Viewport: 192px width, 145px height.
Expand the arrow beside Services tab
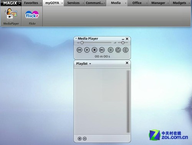pos(83,3)
